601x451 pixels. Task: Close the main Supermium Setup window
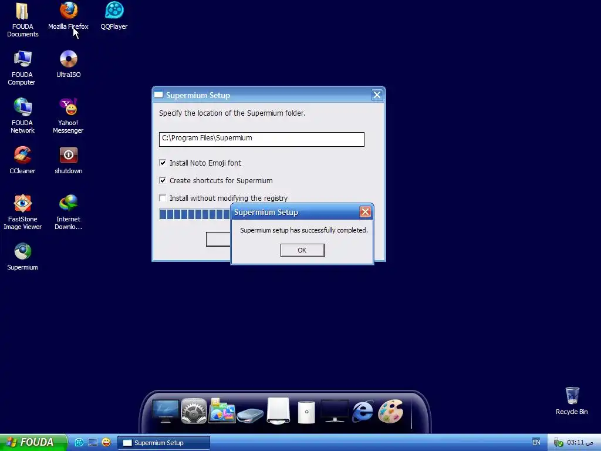click(377, 95)
